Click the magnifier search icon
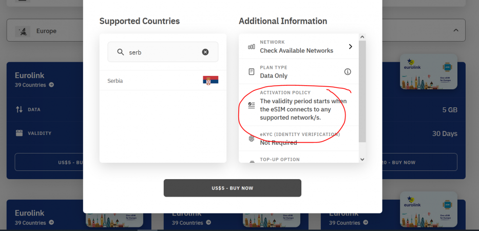This screenshot has width=479, height=231. (x=121, y=52)
